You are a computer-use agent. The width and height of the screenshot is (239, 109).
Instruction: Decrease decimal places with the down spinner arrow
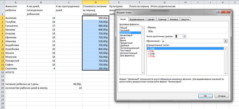185,37
